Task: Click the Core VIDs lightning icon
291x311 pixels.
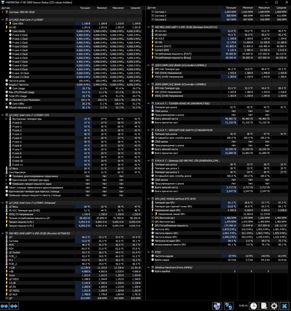Action: 10,23
